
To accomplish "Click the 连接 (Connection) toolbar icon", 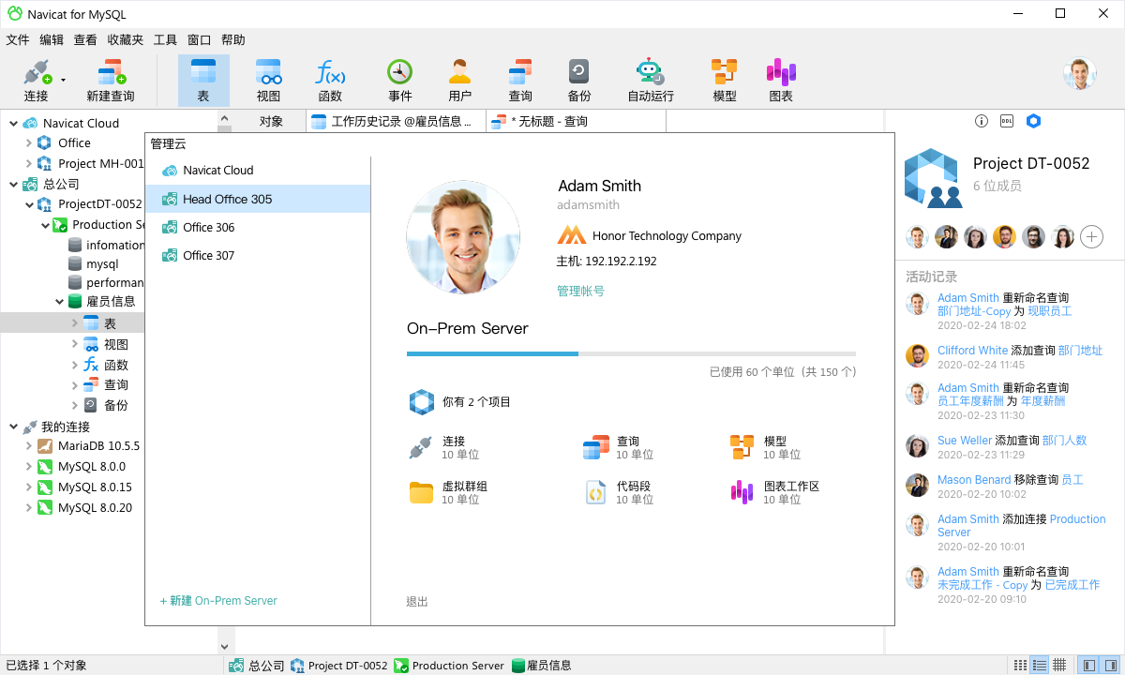I will click(x=37, y=73).
